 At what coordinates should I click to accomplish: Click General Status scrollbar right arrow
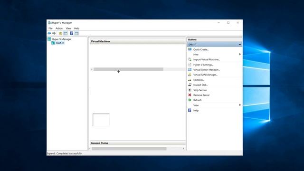pyautogui.click(x=184, y=149)
